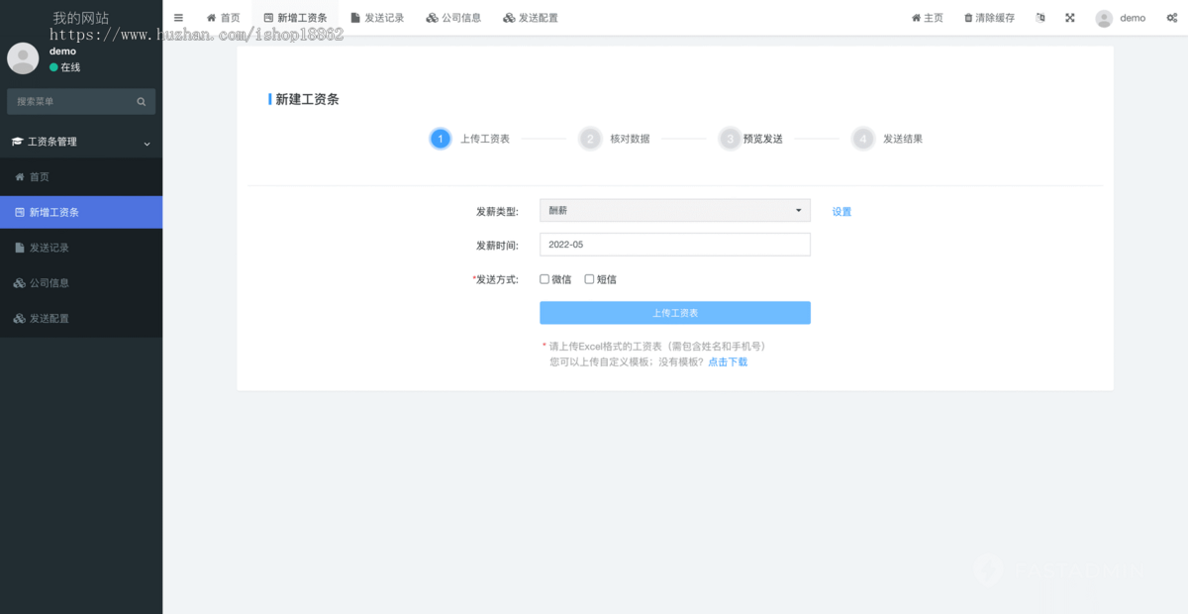Open the sidebar hamburger menu icon
The width and height of the screenshot is (1188, 614).
pyautogui.click(x=178, y=17)
